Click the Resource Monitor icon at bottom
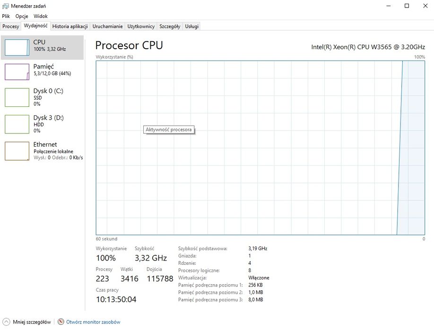 click(x=61, y=322)
